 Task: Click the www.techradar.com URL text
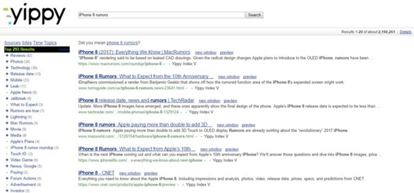pos(128,112)
